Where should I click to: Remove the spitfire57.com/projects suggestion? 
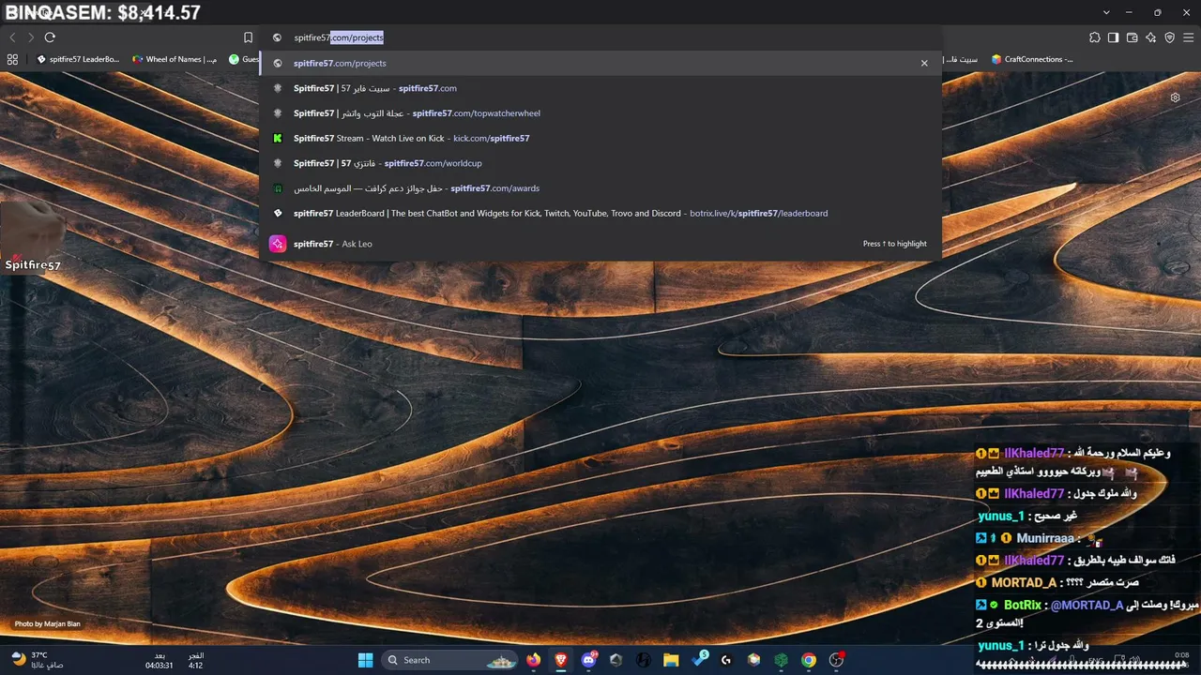pyautogui.click(x=924, y=63)
